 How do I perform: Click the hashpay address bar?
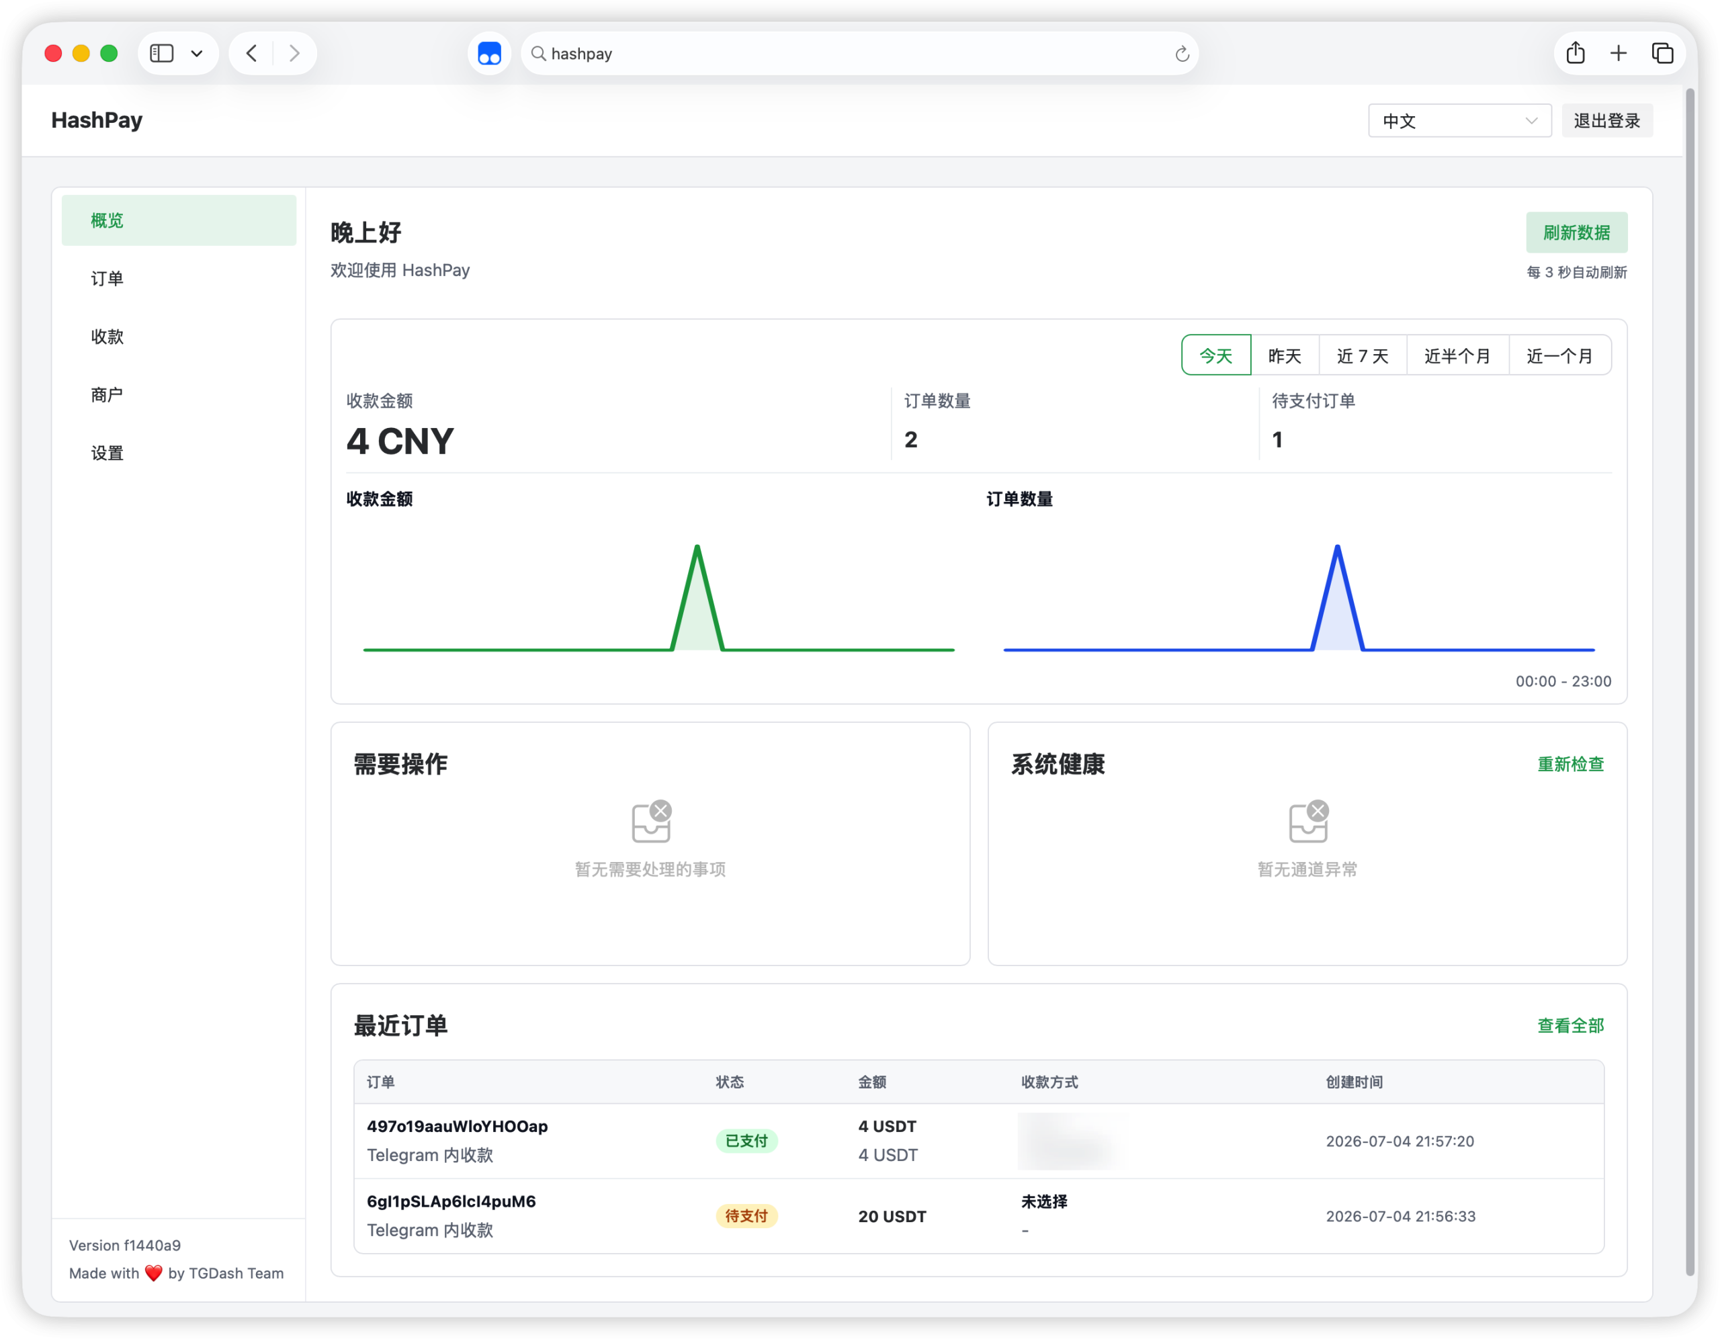[860, 54]
